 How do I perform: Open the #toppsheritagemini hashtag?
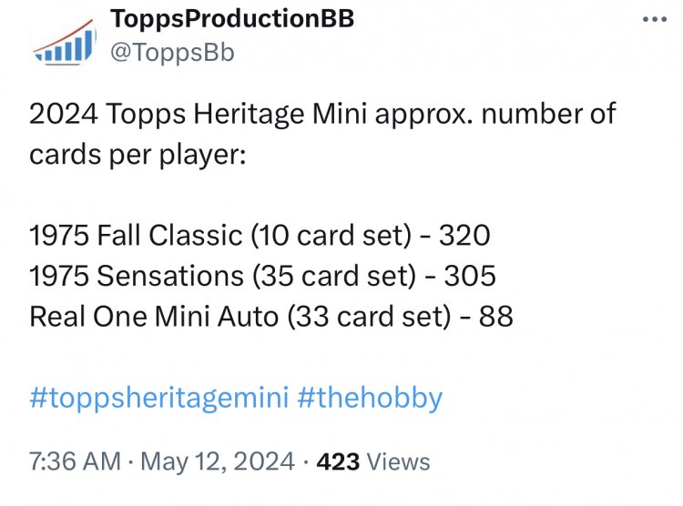(159, 398)
